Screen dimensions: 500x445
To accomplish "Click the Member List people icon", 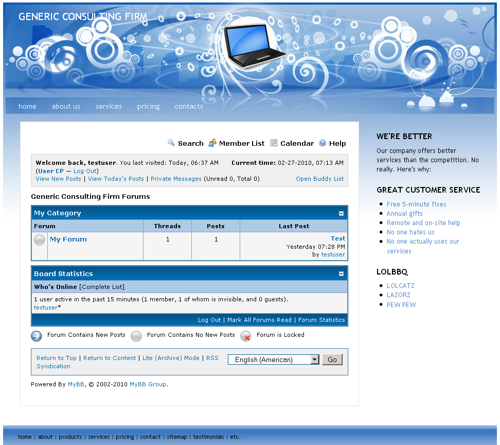I will (212, 143).
